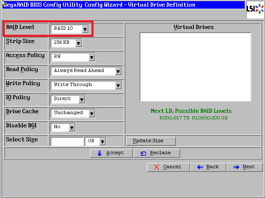Click the red X Cancel icon
Screen dimensions: 265x198
point(157,167)
